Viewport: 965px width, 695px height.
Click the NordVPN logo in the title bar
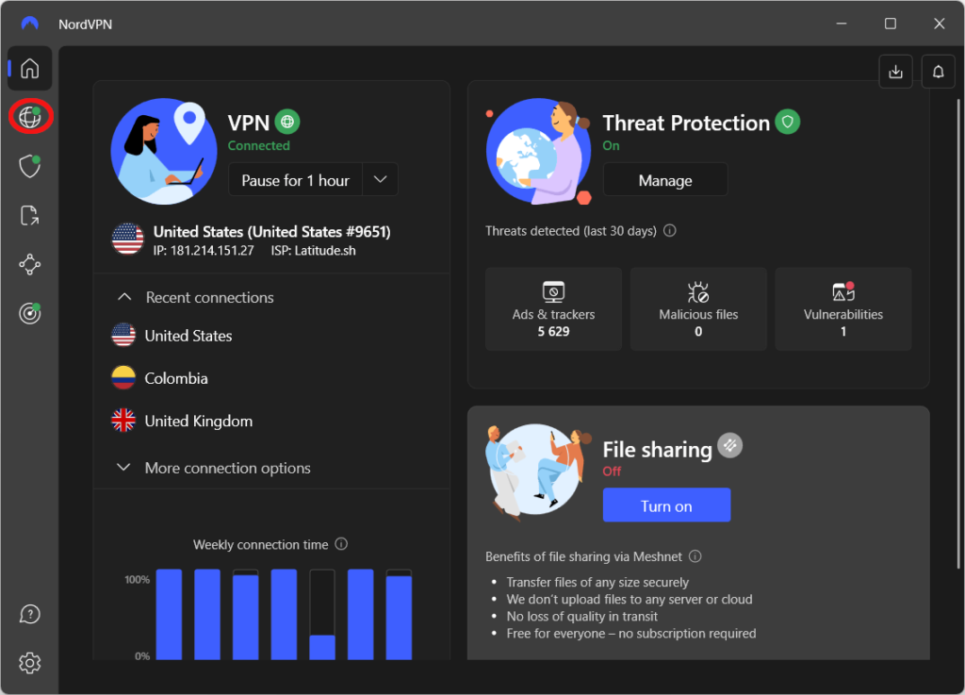[x=29, y=24]
